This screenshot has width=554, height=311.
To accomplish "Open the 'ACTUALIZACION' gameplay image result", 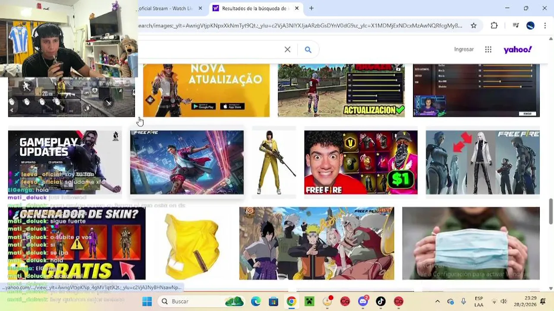I will 341,90.
